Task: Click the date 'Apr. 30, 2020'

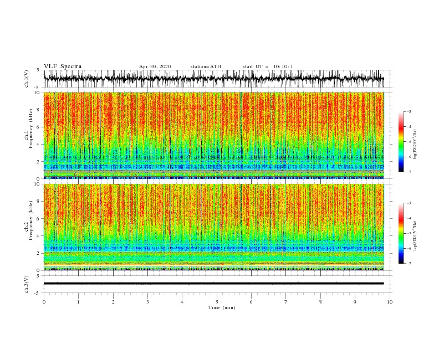Action: pyautogui.click(x=155, y=66)
